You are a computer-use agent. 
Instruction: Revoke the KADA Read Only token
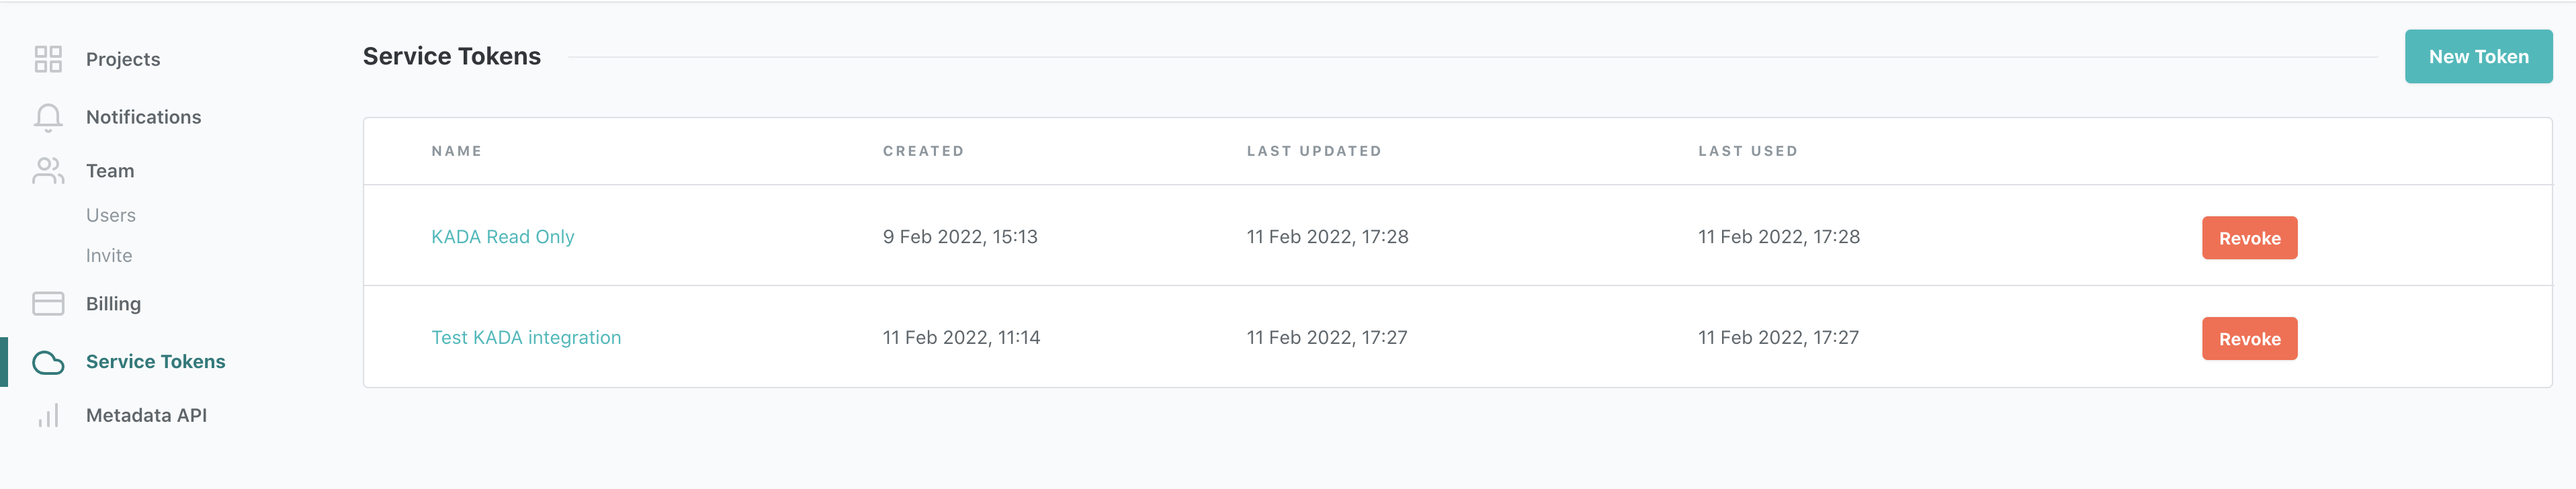[x=2249, y=238]
